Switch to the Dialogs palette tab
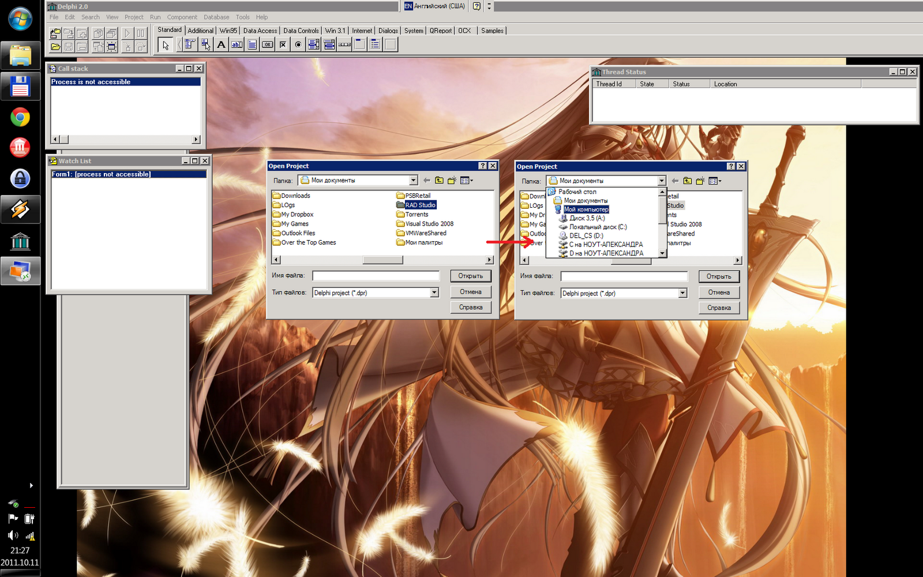This screenshot has width=923, height=577. 388,31
